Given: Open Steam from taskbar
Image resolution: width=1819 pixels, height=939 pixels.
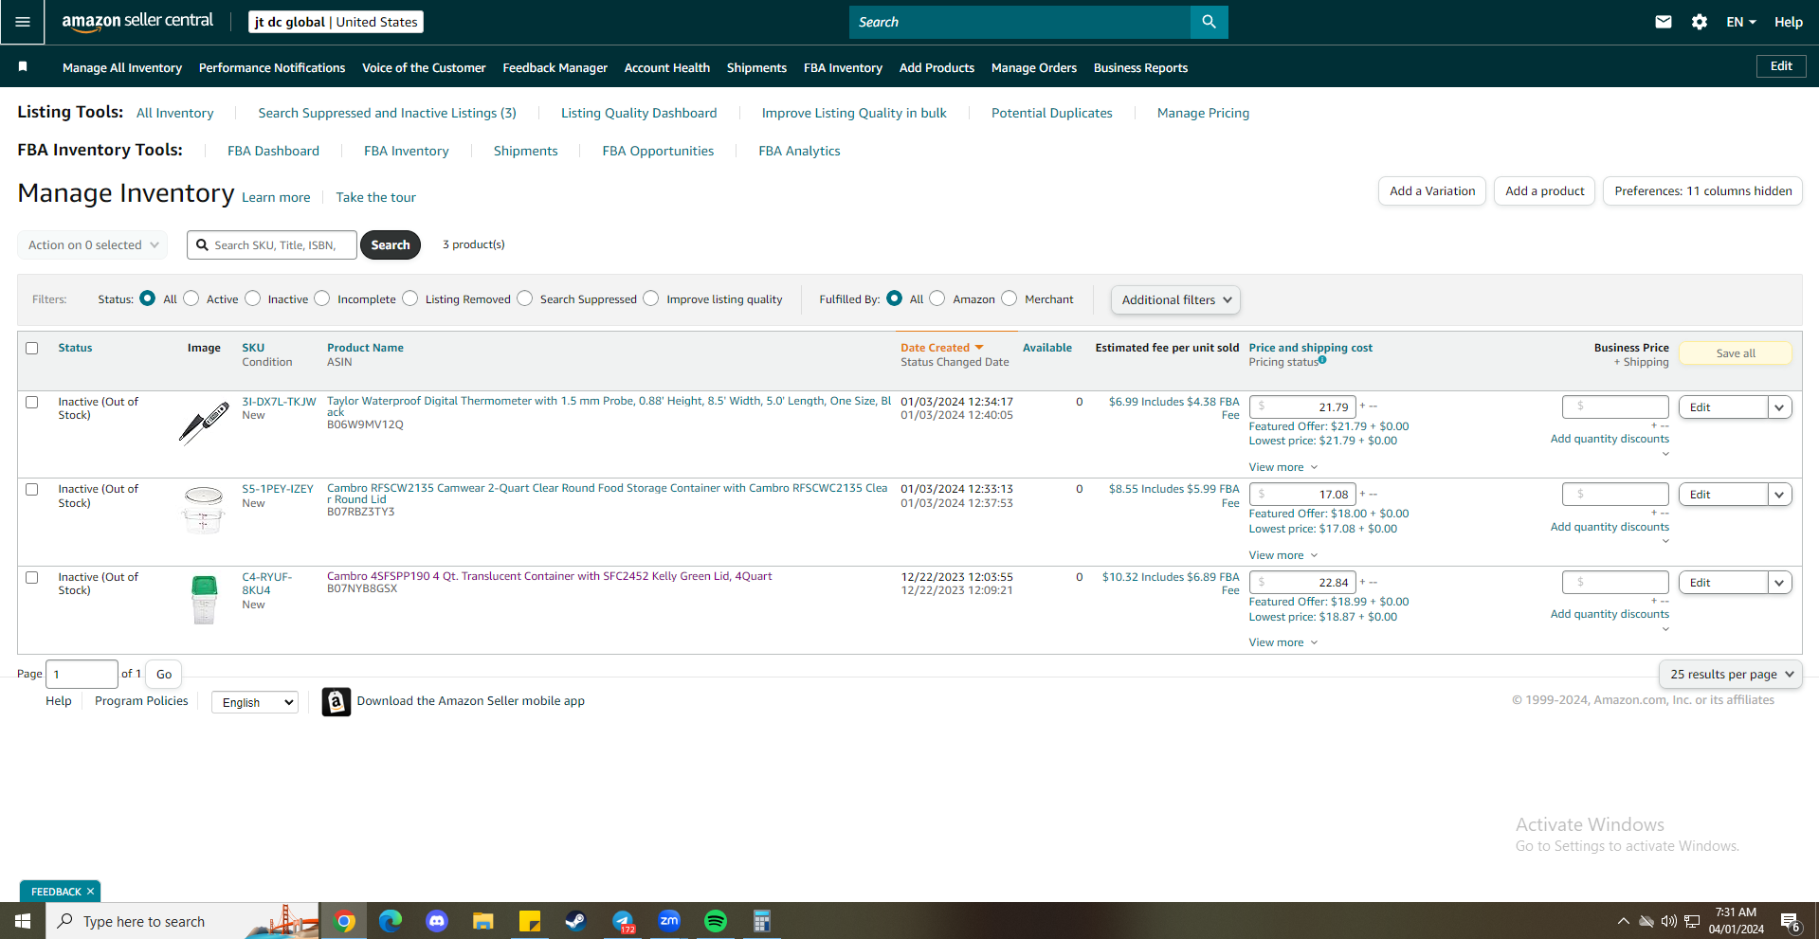Looking at the screenshot, I should click(x=576, y=921).
